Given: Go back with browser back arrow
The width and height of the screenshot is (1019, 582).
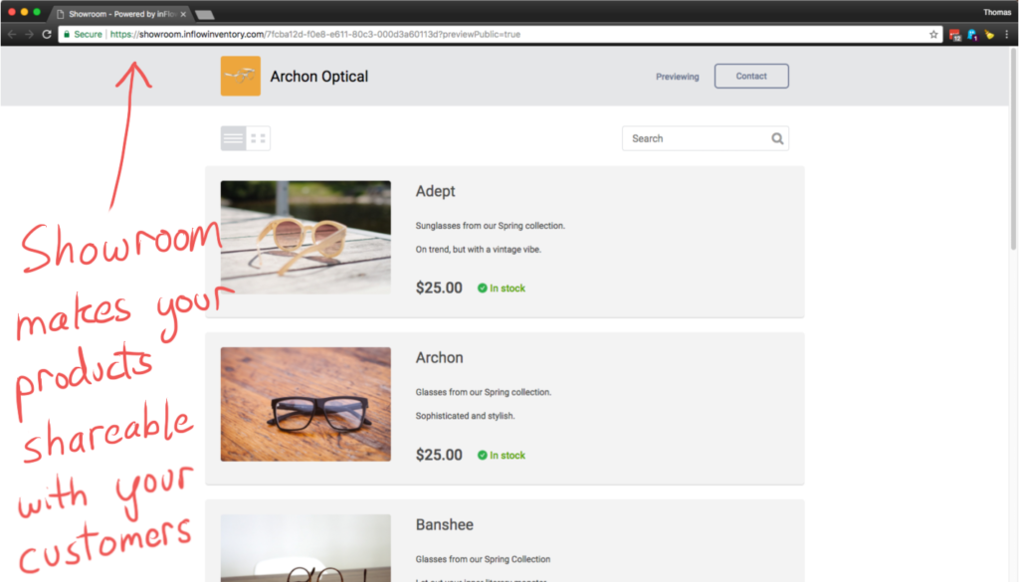Looking at the screenshot, I should pyautogui.click(x=12, y=35).
